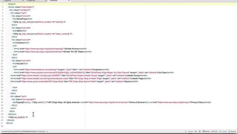Close the header.php tab
Viewport: 238px width, 134px height.
pyautogui.click(x=46, y=1)
